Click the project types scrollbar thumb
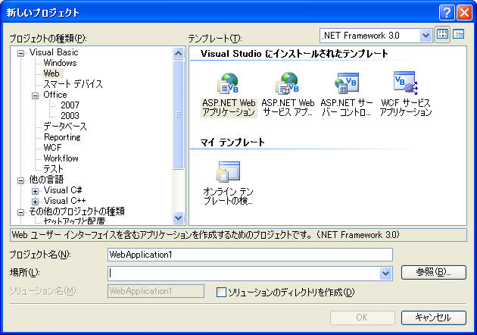Screen dimensions: 477x335 [178, 114]
